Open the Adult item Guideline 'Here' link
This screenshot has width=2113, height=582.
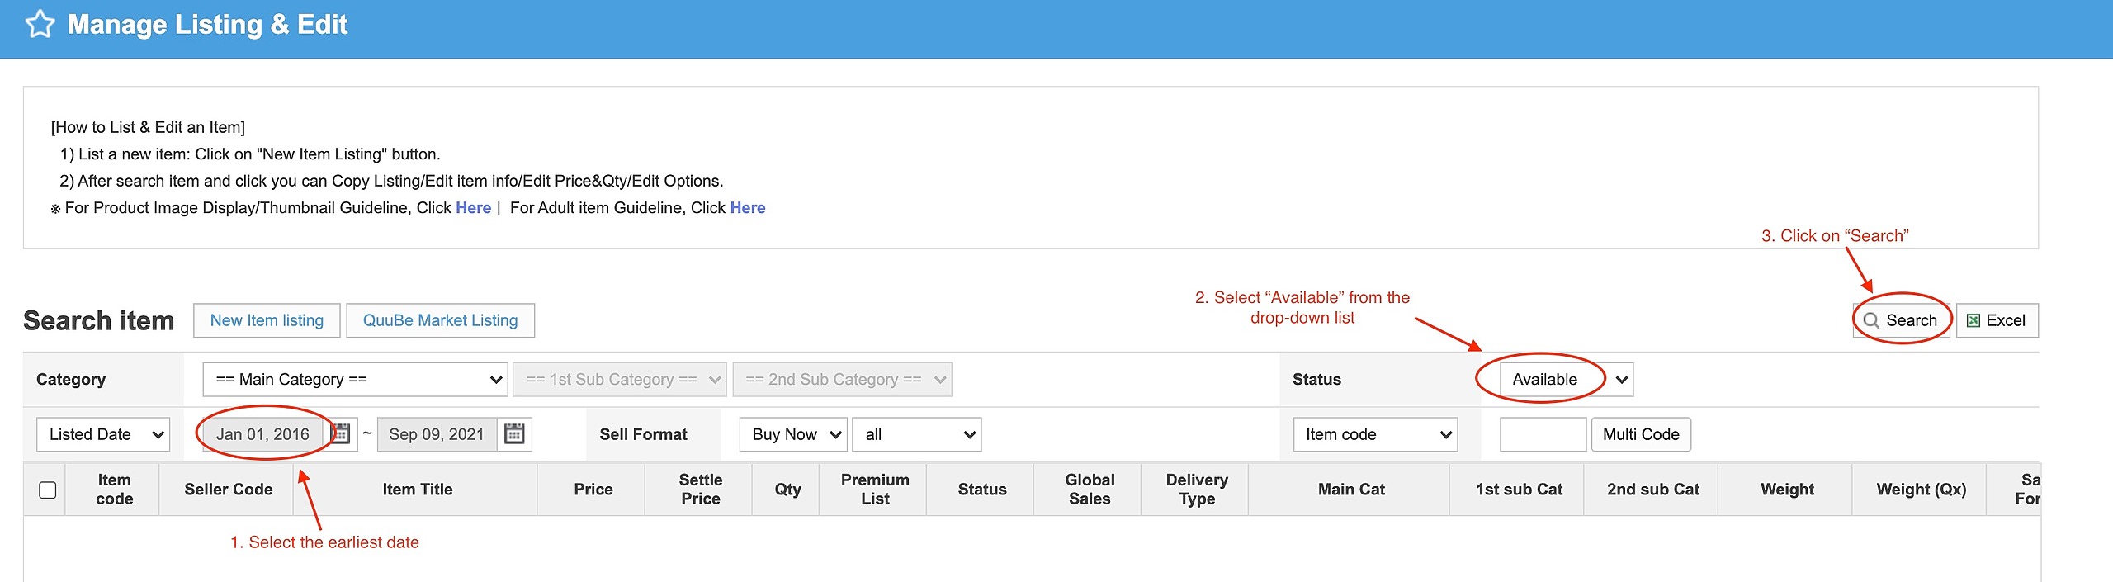[747, 208]
